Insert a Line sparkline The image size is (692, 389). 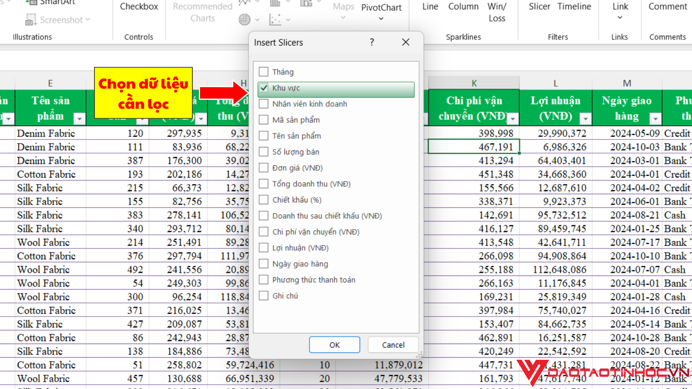pos(430,6)
